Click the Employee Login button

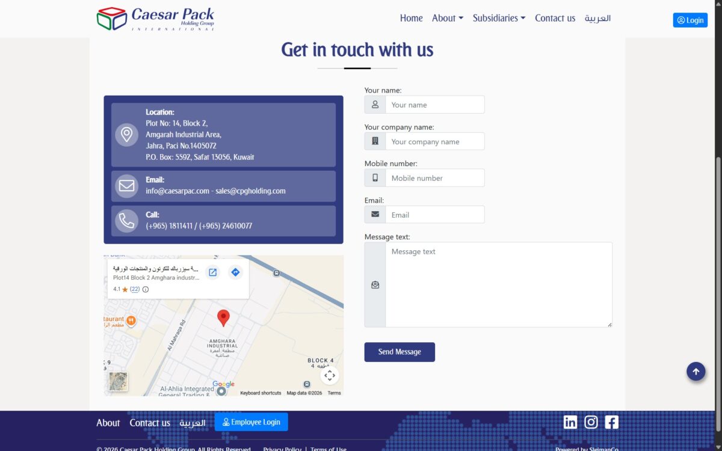(251, 422)
